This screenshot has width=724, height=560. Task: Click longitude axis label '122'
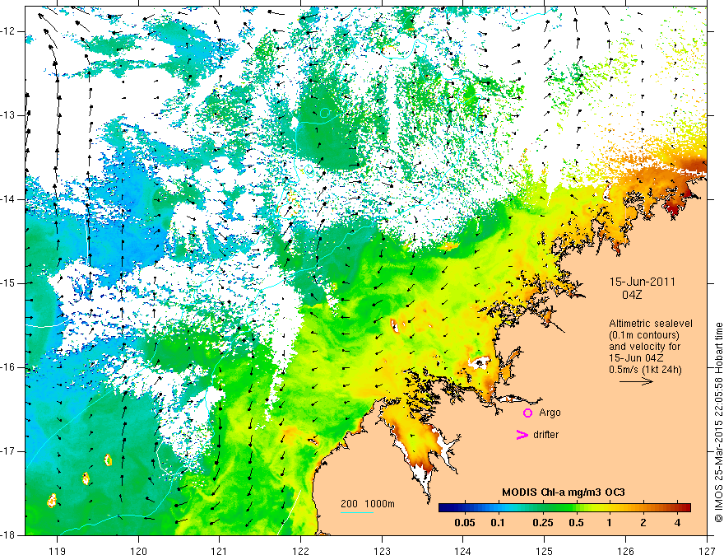click(300, 551)
